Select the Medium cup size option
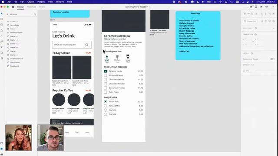This screenshot has height=156, width=278. pyautogui.click(x=117, y=59)
